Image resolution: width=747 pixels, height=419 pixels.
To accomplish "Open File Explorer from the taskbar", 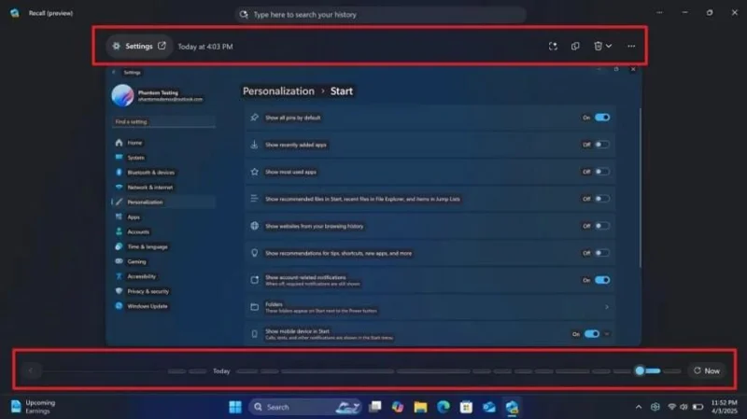I will pyautogui.click(x=420, y=407).
